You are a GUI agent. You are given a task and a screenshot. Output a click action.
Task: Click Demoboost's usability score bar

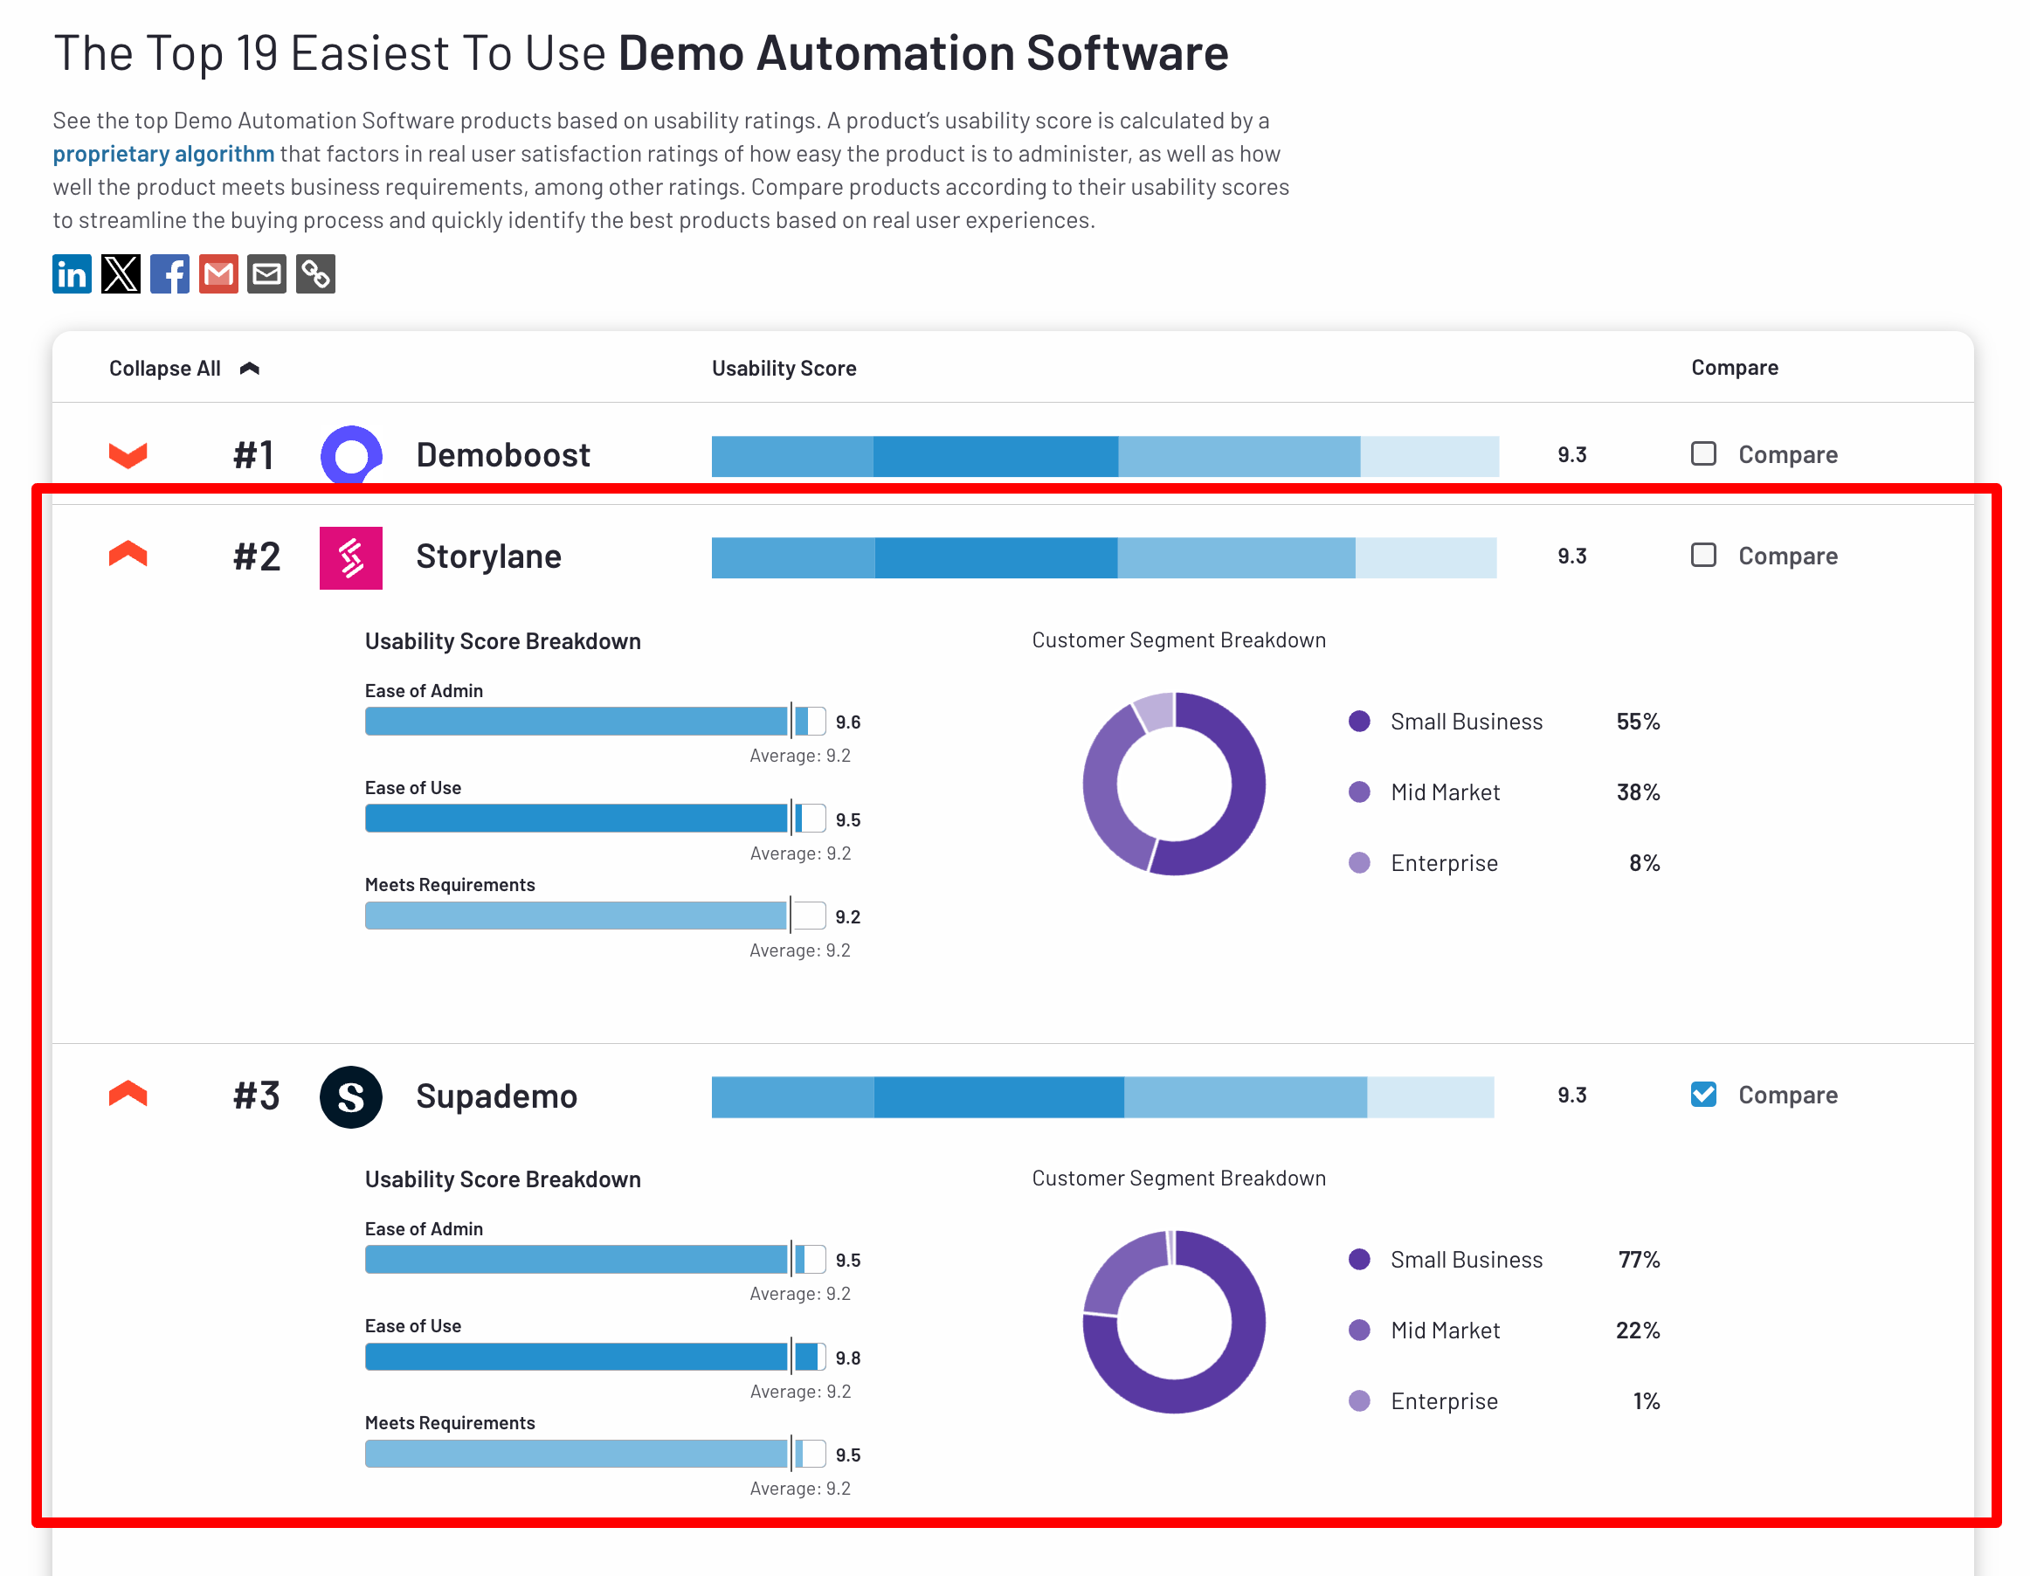(x=1105, y=456)
